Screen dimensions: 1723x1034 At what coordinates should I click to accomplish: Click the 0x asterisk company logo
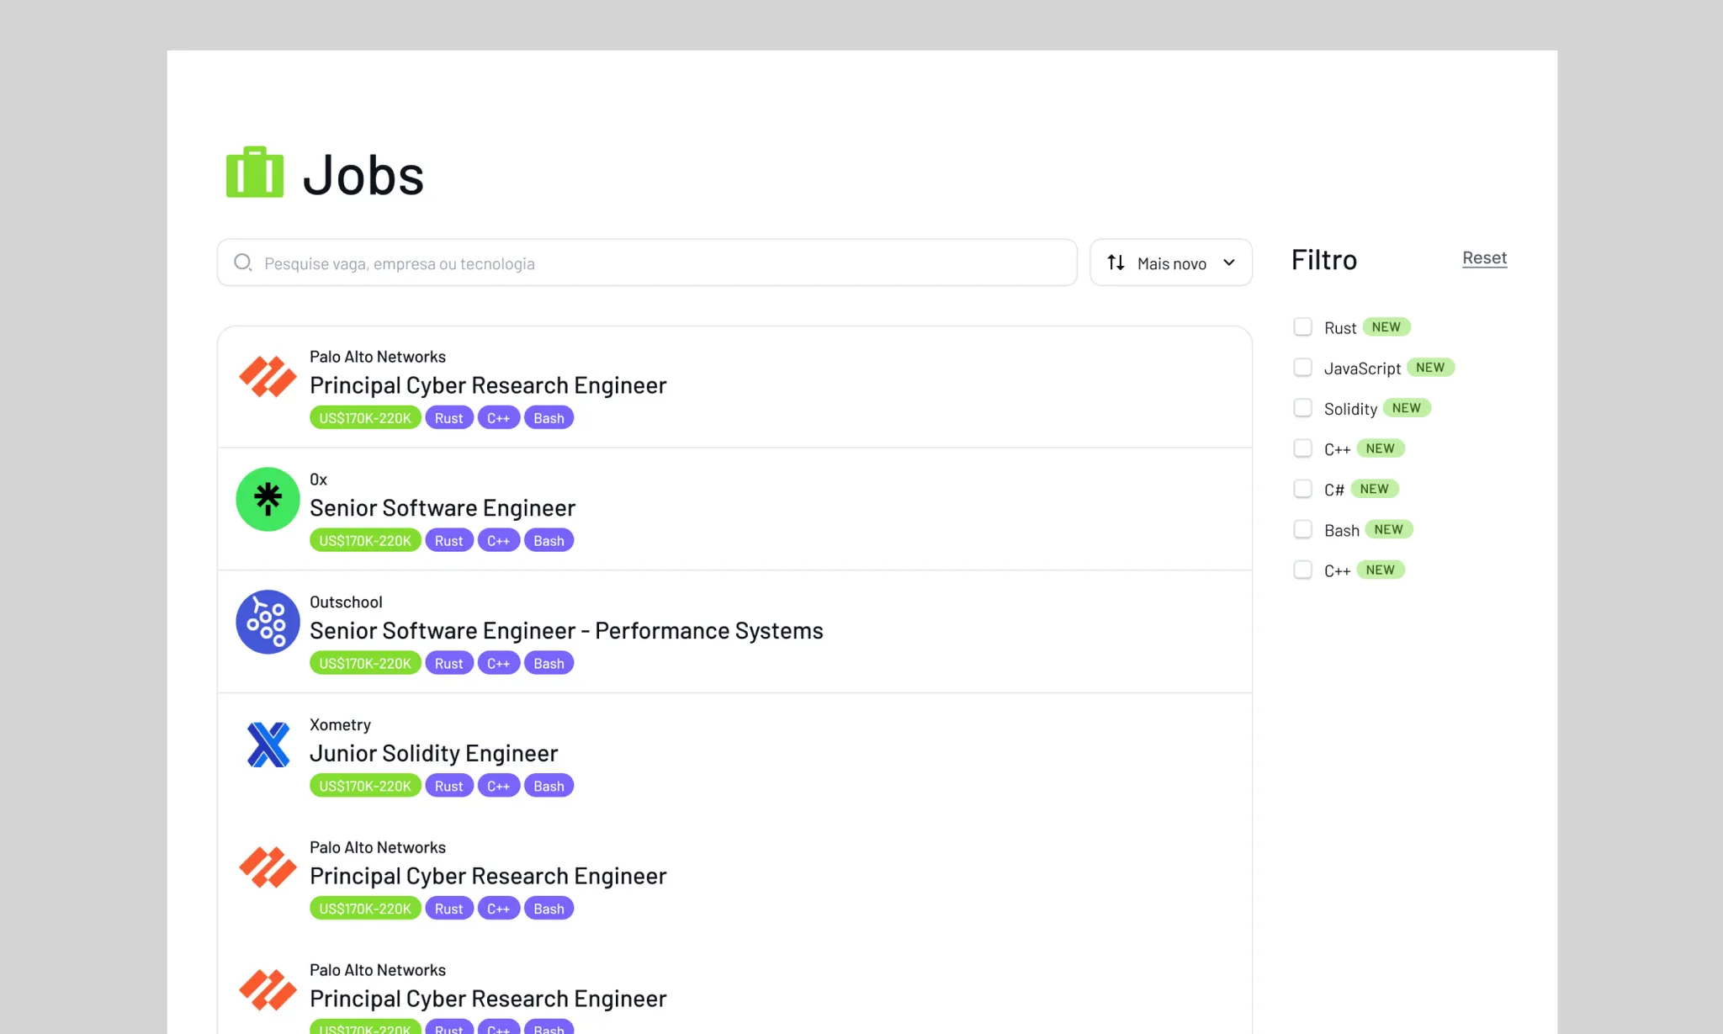(268, 499)
